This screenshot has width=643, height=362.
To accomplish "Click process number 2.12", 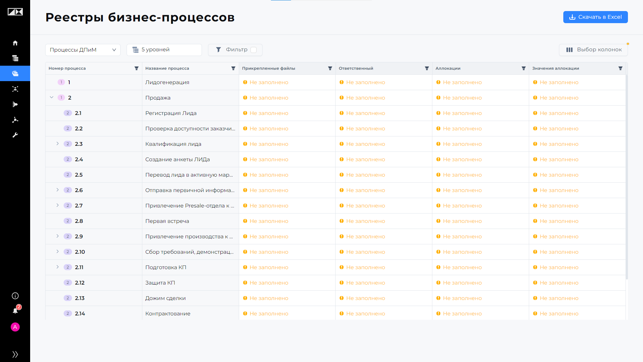I will [80, 283].
